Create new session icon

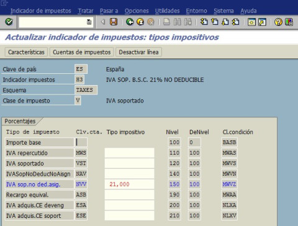coord(251,22)
